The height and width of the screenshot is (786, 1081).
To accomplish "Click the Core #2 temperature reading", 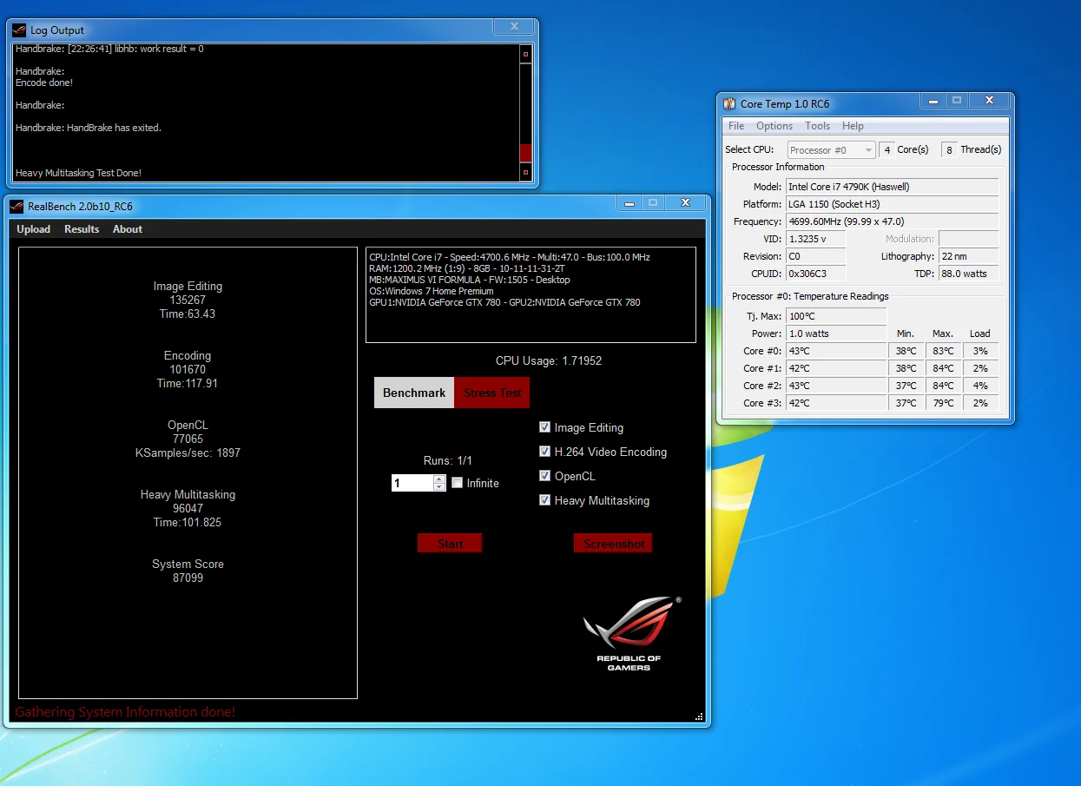I will click(836, 386).
